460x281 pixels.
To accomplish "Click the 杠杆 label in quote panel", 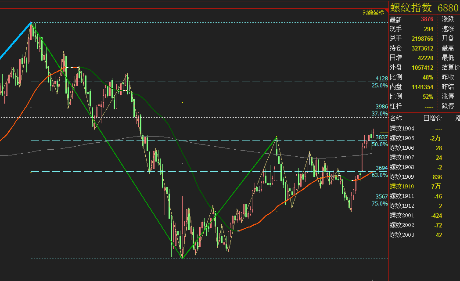I will point(395,106).
